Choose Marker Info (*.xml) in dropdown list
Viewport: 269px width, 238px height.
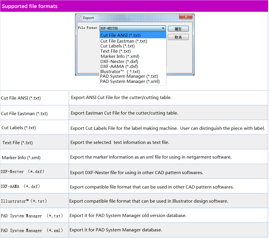click(x=120, y=56)
